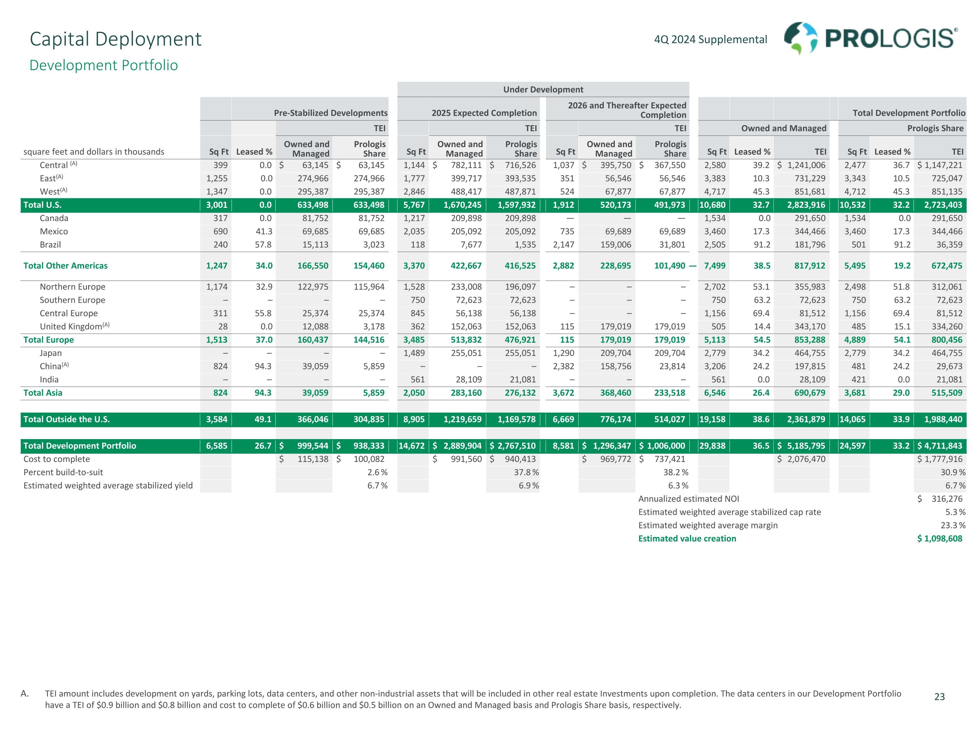This screenshot has height=734, width=979.
Task: Click the $1,098,608 value creation amount
Action: coord(940,539)
